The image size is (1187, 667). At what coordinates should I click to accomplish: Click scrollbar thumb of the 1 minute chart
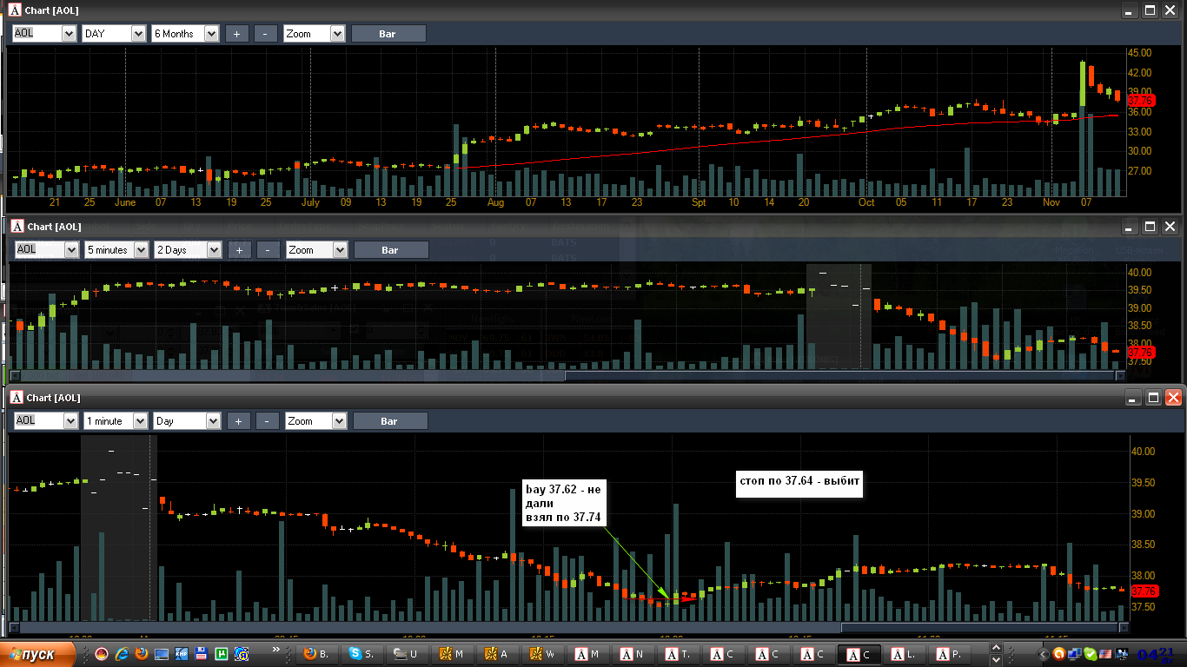pos(979,627)
